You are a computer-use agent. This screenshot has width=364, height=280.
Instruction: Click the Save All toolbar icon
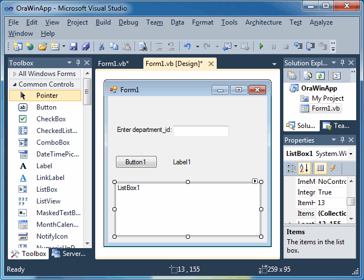point(86,46)
